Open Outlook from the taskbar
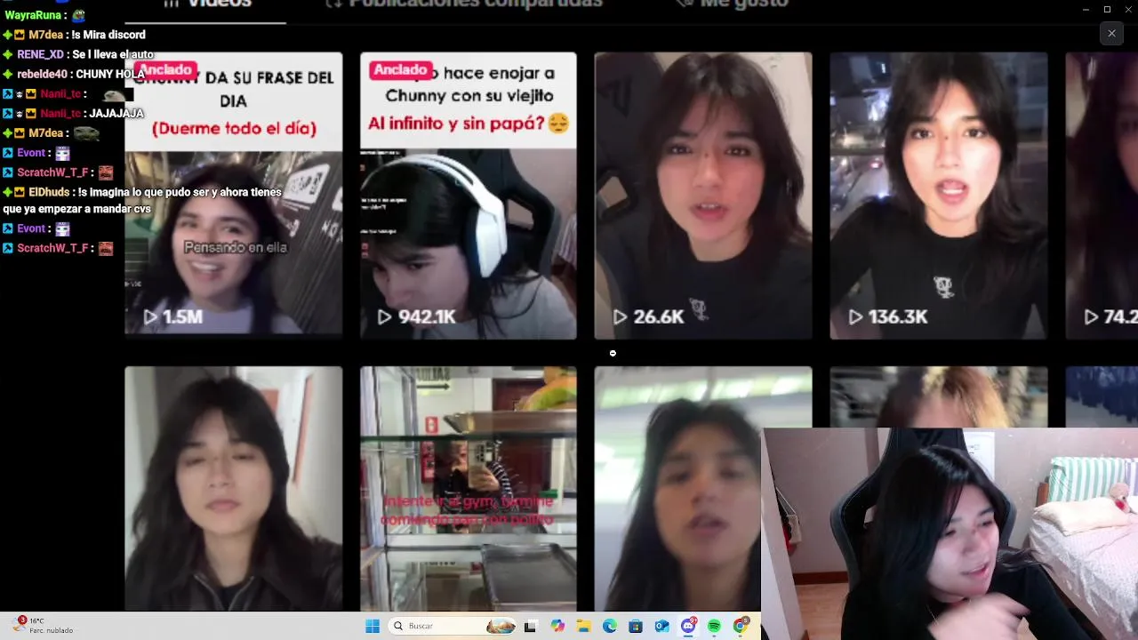This screenshot has height=640, width=1138. (662, 626)
